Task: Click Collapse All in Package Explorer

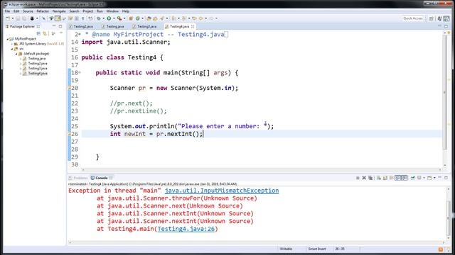Action: click(38, 33)
